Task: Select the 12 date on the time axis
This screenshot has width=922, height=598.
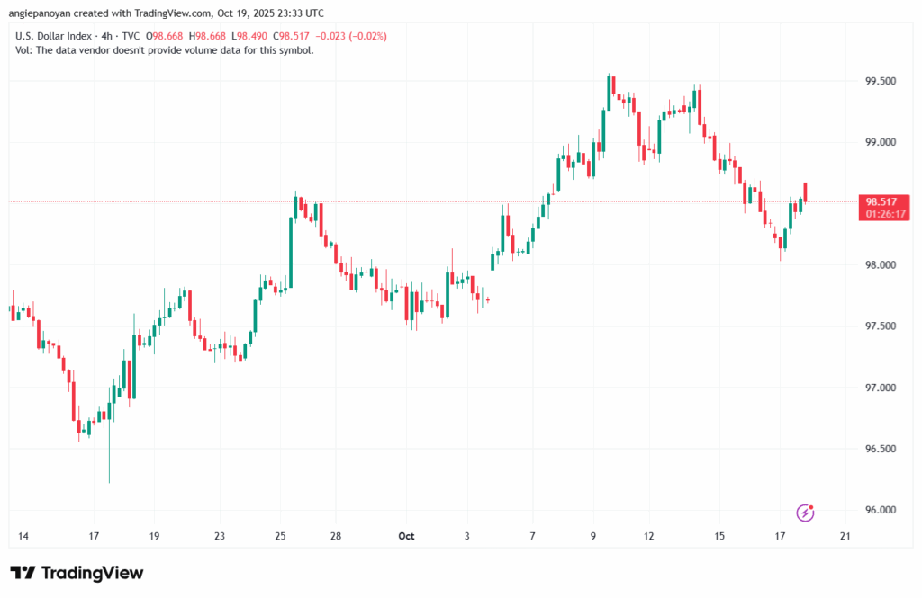Action: 648,536
